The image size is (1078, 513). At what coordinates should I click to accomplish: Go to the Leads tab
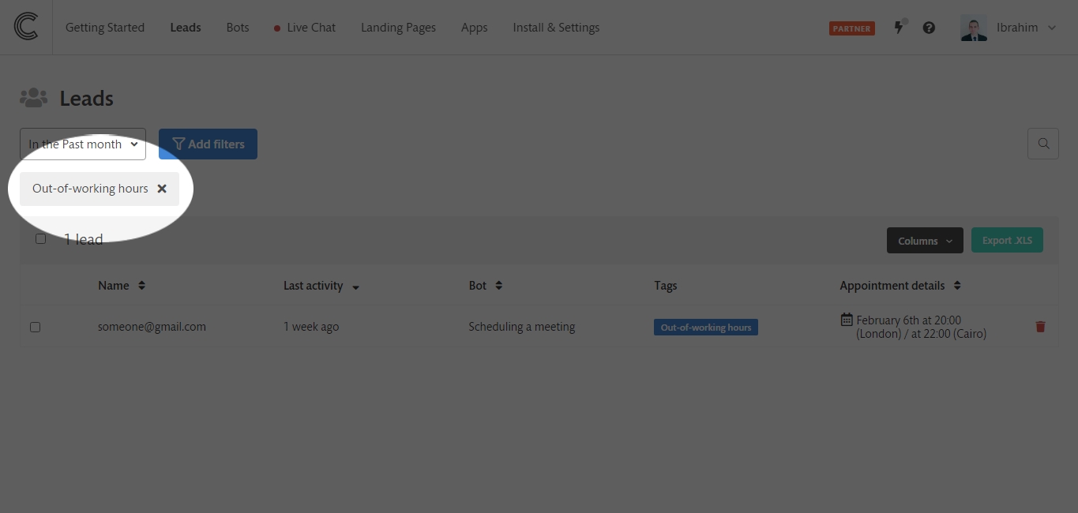pos(186,28)
